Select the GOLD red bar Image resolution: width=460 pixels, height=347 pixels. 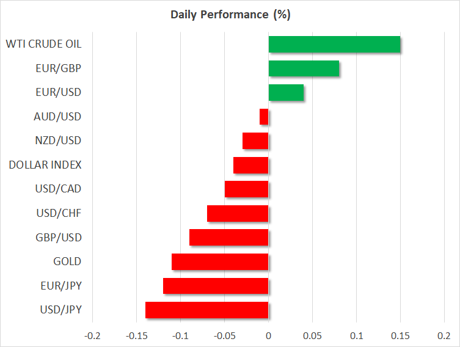(x=220, y=261)
